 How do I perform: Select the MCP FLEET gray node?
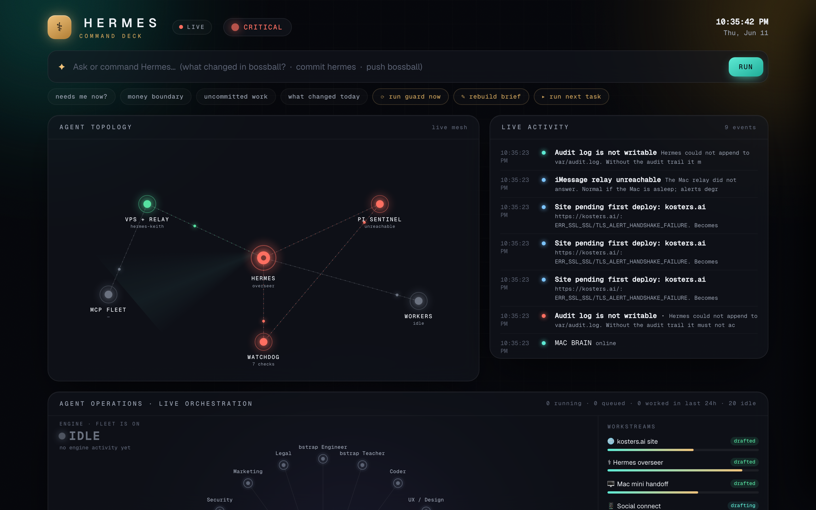click(108, 294)
